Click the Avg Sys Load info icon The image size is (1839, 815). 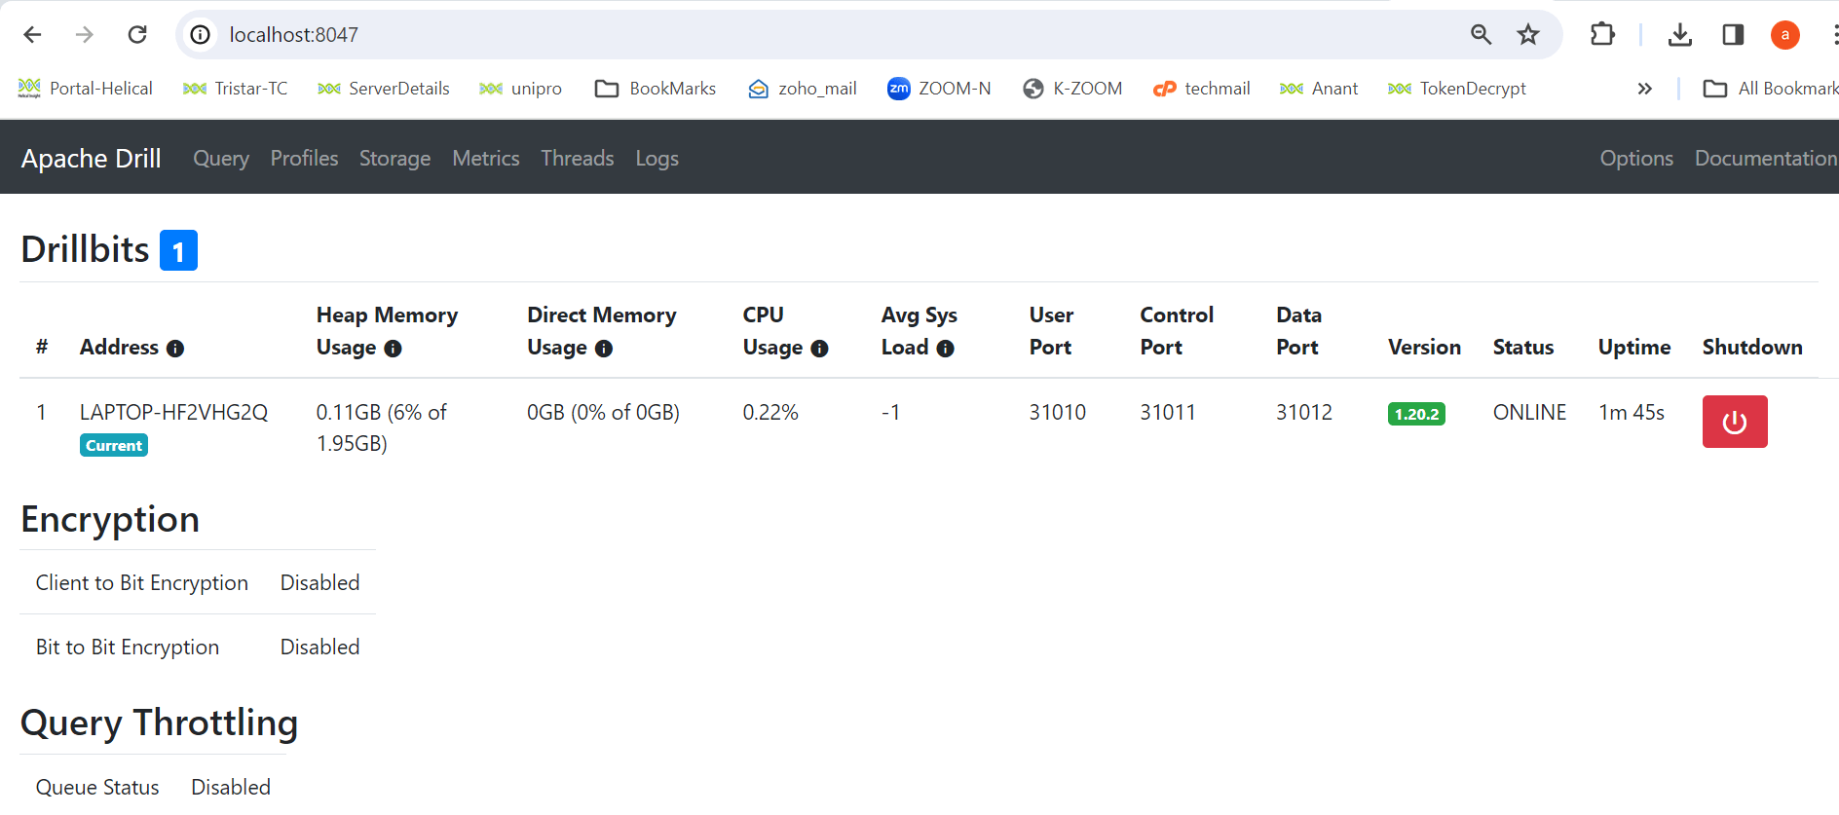[946, 349]
